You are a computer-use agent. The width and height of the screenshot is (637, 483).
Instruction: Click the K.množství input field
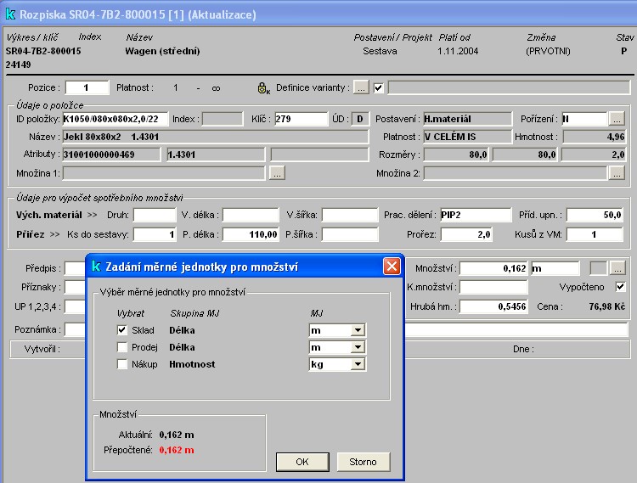click(x=493, y=287)
